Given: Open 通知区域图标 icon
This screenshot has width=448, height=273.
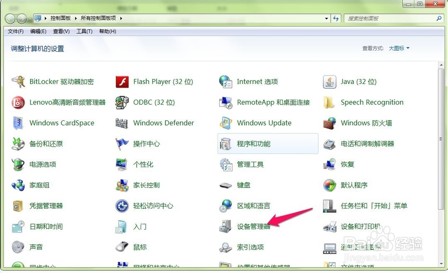Looking at the screenshot, I should point(329,248).
